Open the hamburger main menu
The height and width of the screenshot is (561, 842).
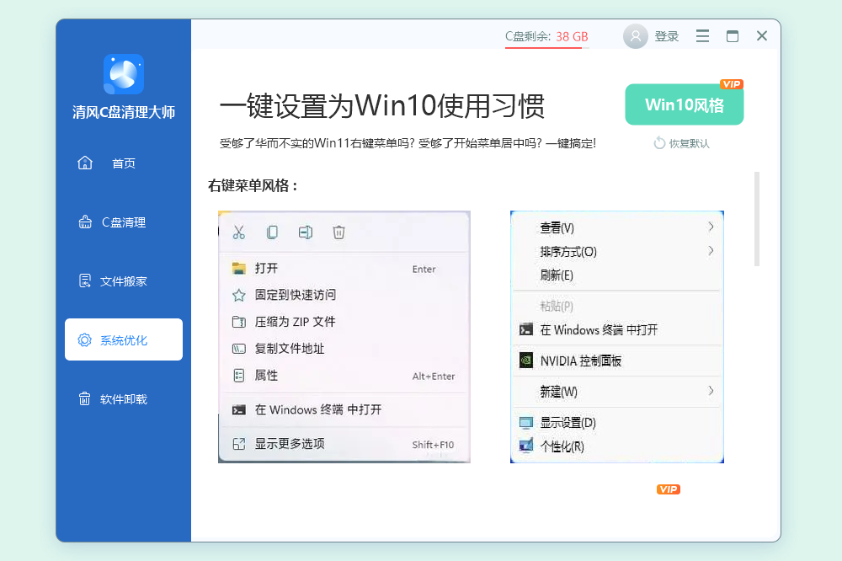[x=702, y=36]
